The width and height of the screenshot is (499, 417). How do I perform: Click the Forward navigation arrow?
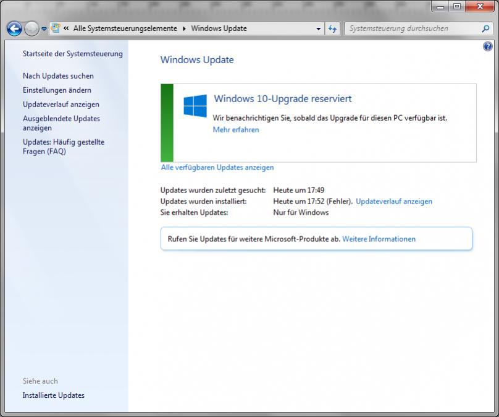click(31, 28)
